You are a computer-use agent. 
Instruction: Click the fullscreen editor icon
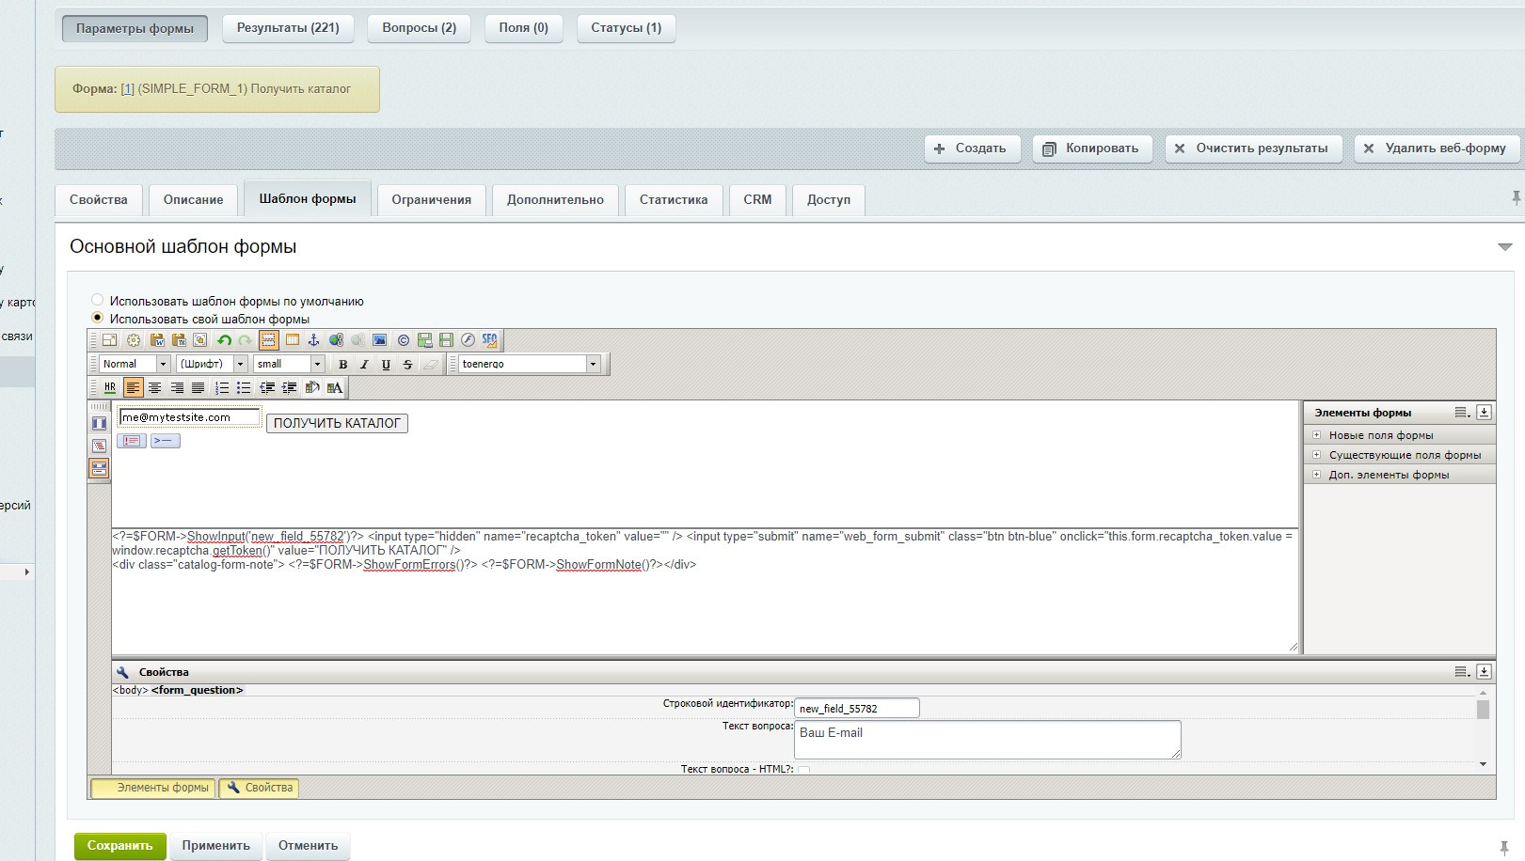109,340
